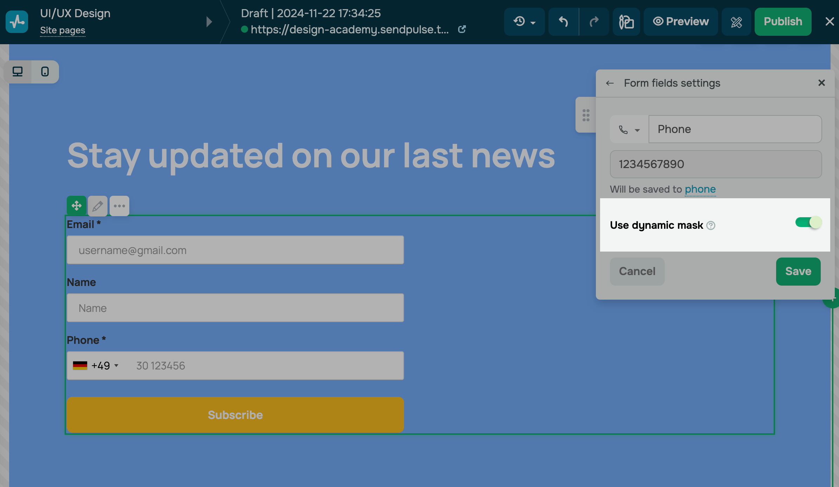
Task: Open the Site pages menu
Action: click(63, 31)
